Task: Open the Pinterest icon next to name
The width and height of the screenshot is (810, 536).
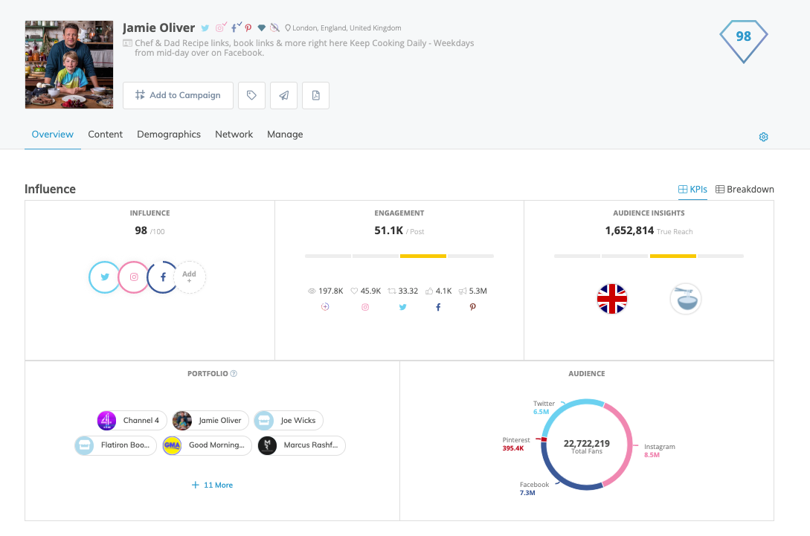Action: click(x=248, y=28)
